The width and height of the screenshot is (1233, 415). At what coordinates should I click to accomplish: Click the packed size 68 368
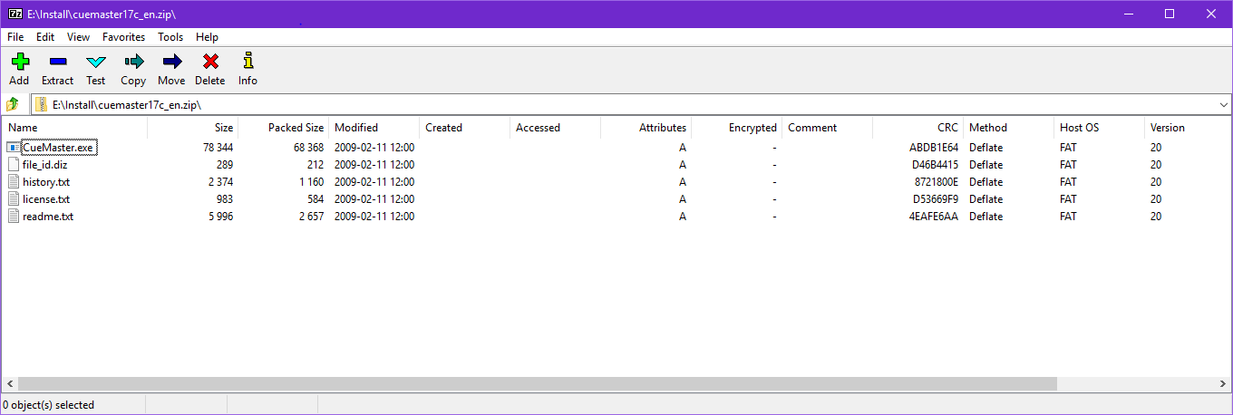tap(308, 148)
